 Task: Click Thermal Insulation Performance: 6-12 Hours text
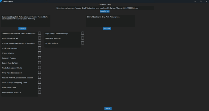pyautogui.click(x=18, y=43)
